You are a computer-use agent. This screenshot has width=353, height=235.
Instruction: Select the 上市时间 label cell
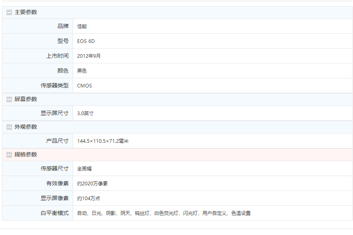[x=38, y=56]
